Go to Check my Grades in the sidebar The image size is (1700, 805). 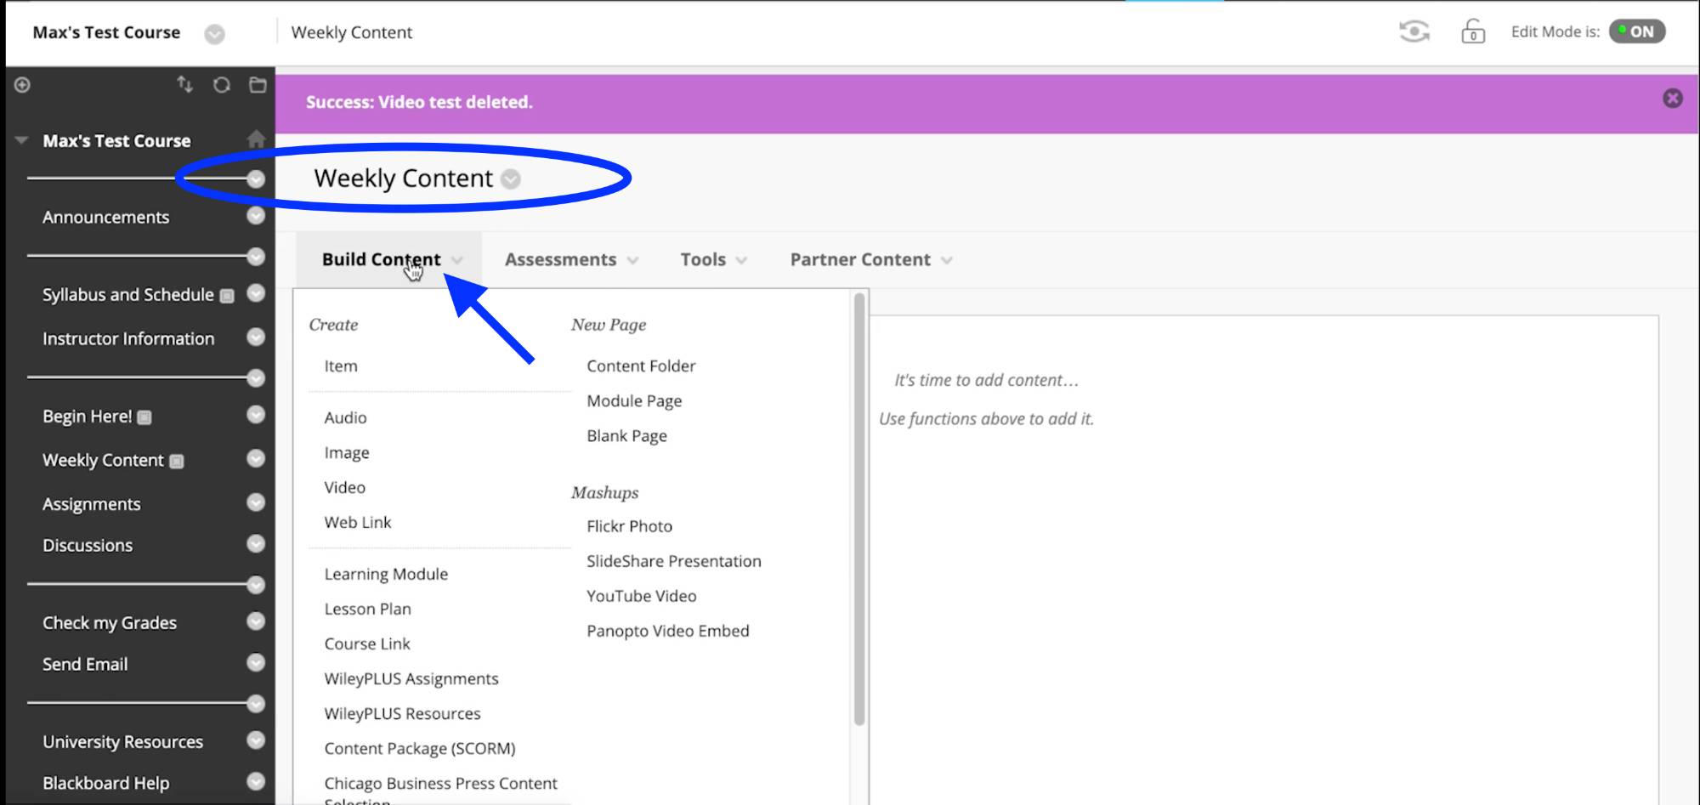pos(110,623)
